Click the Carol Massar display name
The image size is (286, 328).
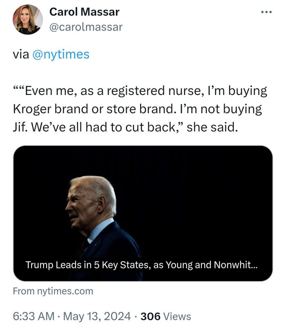coord(84,12)
